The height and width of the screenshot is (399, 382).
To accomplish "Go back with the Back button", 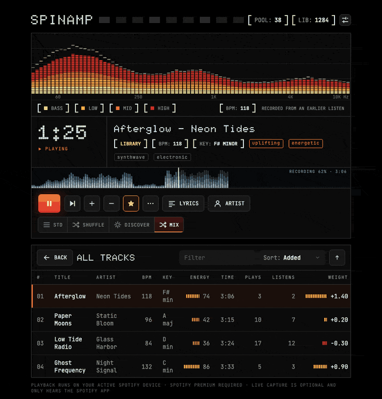I will 55,258.
